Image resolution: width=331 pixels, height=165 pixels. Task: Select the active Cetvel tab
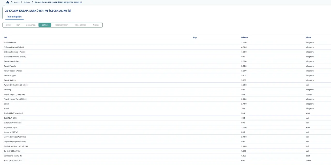pos(45,25)
